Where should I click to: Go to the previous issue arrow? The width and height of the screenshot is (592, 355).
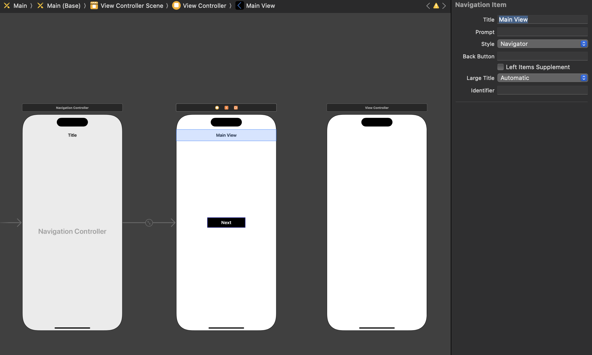428,6
